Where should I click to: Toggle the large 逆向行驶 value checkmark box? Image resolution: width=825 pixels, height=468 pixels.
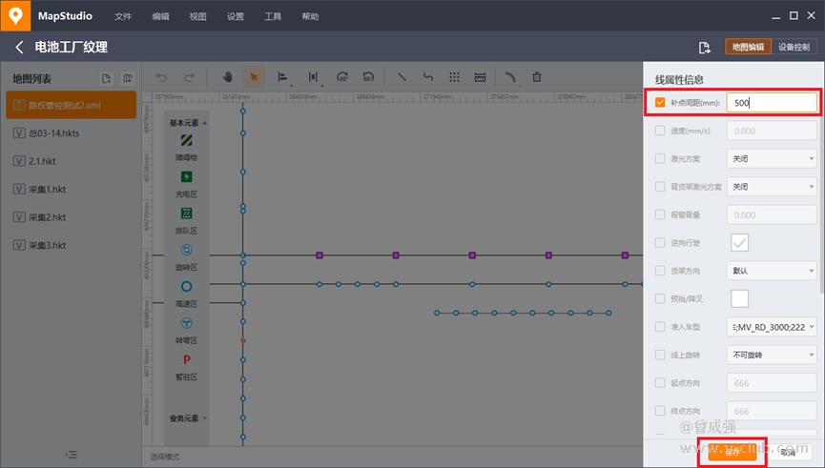coord(740,242)
